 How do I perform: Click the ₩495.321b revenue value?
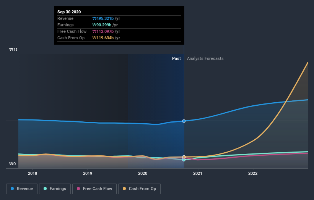coord(103,18)
